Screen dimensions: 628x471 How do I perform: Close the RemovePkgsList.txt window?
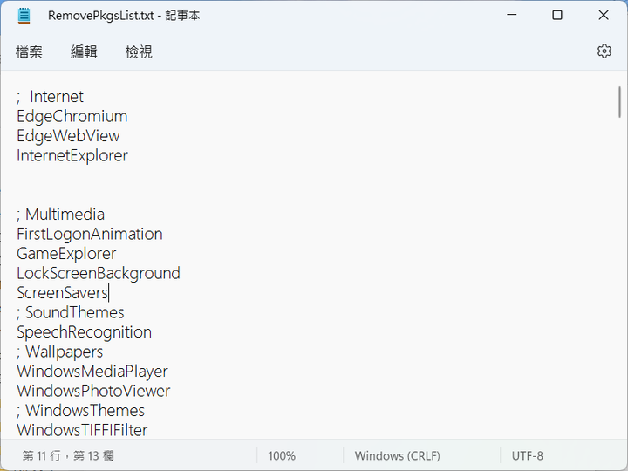604,15
